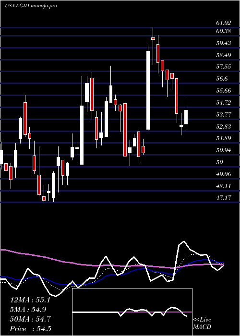Click the 12MA : 55.1 readout
The image size is (240, 336).
(x=30, y=300)
